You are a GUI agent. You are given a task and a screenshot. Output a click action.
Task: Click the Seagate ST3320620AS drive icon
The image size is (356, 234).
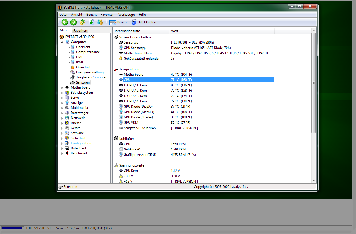[x=121, y=128]
